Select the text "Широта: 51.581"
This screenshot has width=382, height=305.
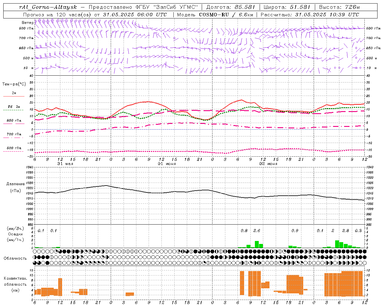287,7
